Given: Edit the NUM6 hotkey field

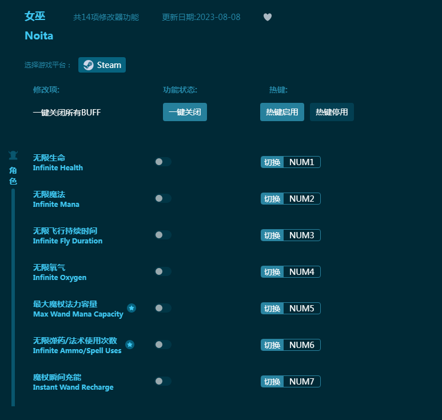Looking at the screenshot, I should 302,345.
